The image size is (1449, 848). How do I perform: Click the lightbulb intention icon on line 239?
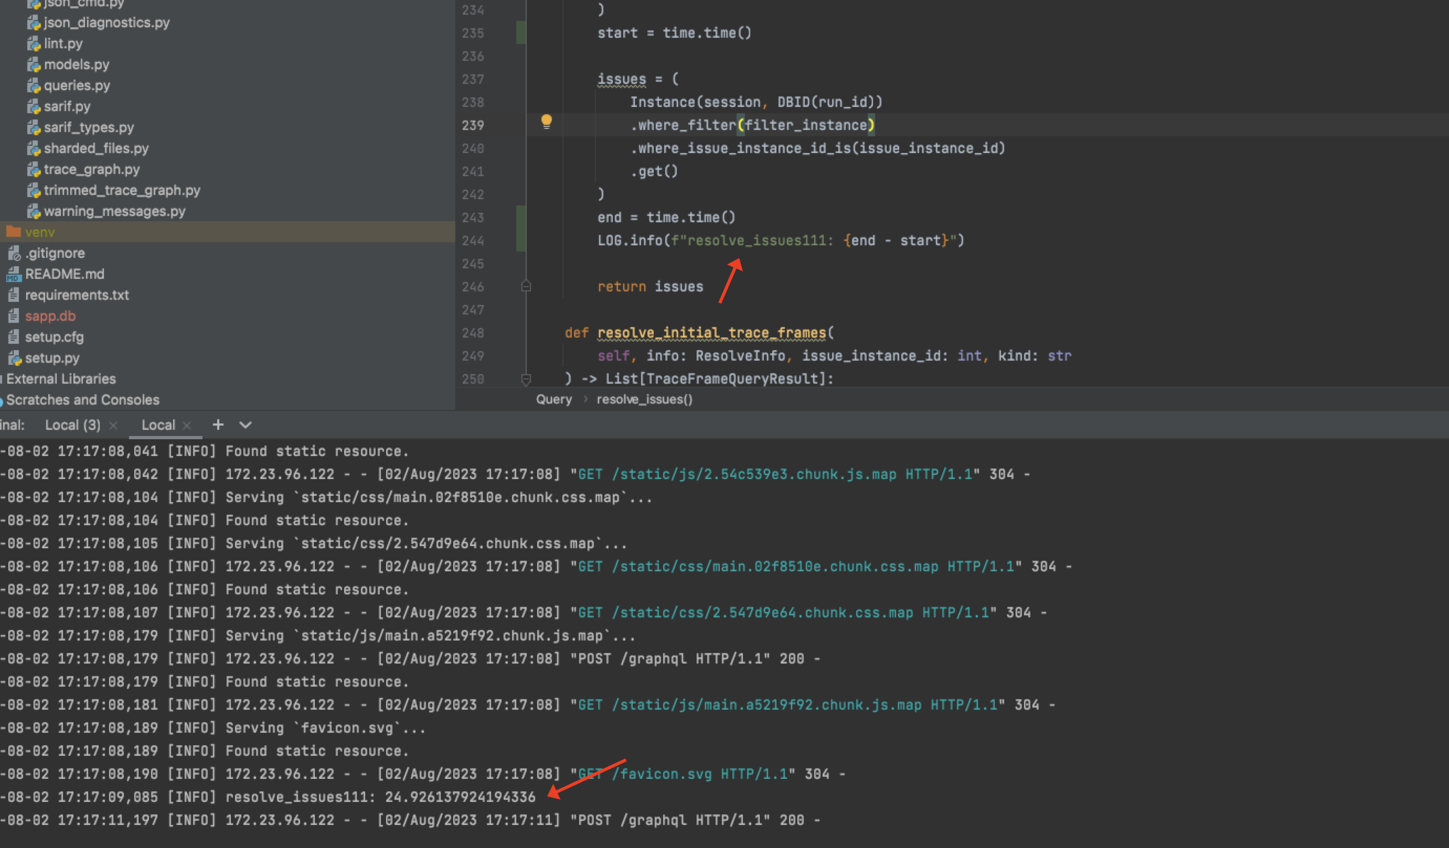546,122
